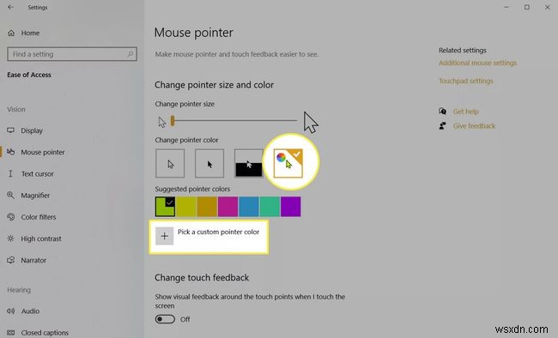Click the High contrast sun icon

(x=10, y=238)
